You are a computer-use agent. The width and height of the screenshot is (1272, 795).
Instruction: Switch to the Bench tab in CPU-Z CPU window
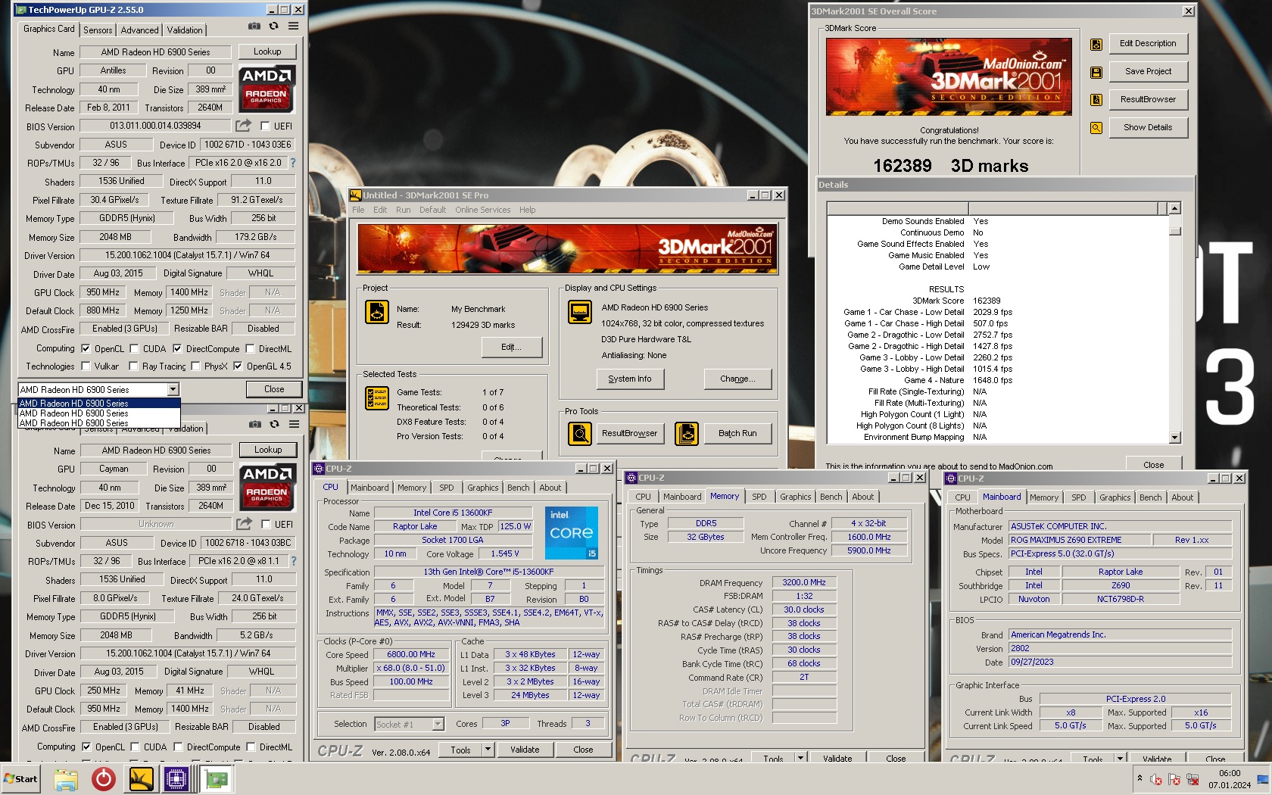point(519,488)
